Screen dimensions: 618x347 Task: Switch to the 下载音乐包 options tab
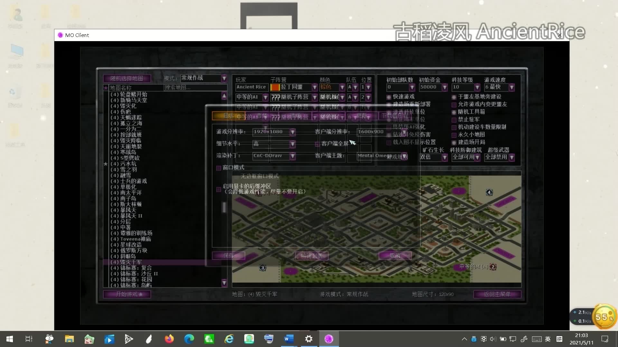[x=395, y=116]
